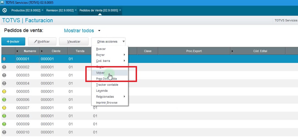Viewport: 298px width, 139px height.
Task: Click yellow status icon of order 000005
Action: pos(4,92)
